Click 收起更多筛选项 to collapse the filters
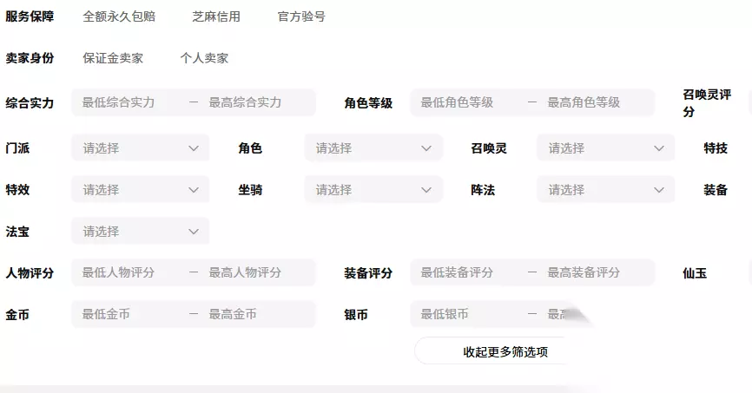 click(505, 352)
